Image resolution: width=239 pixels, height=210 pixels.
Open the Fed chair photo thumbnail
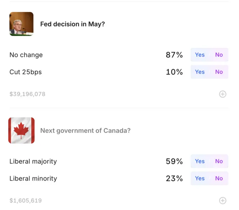coord(21,24)
